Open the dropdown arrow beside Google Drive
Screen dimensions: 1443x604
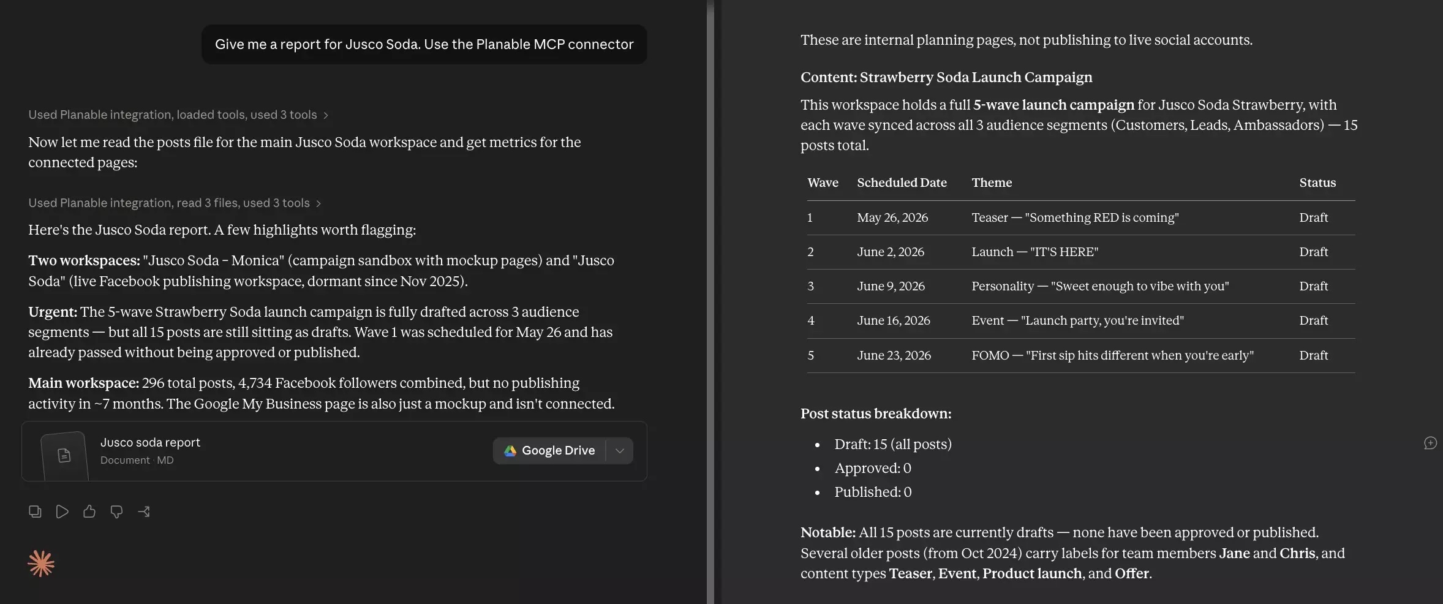pos(620,451)
